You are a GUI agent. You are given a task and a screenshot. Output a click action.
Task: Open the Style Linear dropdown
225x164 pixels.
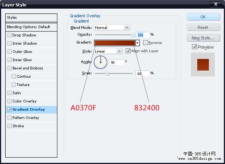tap(108, 51)
